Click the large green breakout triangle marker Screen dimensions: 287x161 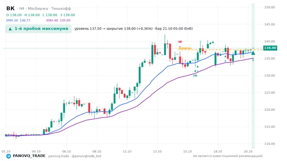[x=253, y=53]
